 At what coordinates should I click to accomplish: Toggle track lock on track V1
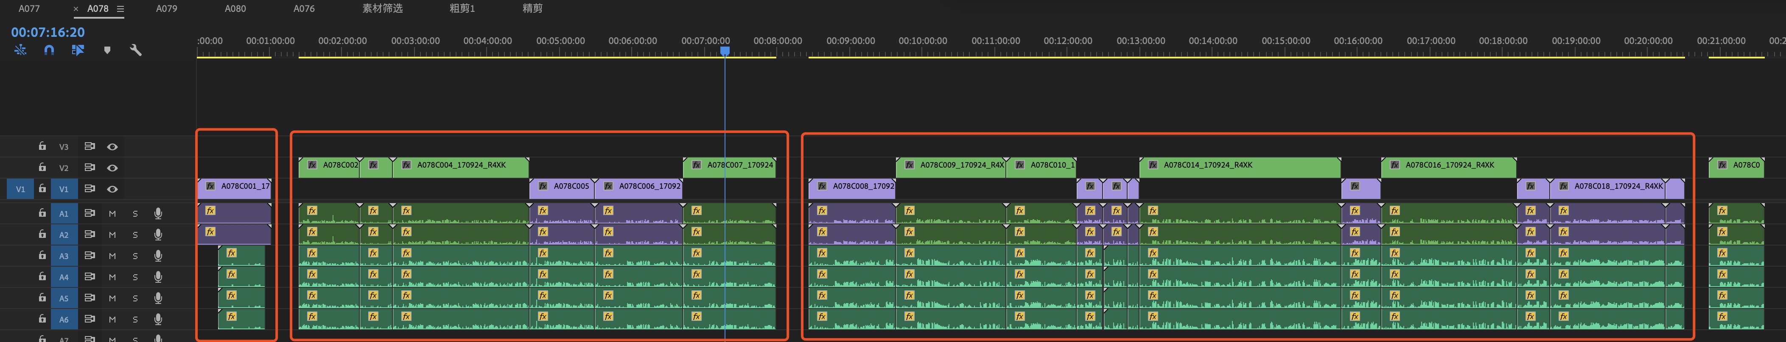coord(42,188)
